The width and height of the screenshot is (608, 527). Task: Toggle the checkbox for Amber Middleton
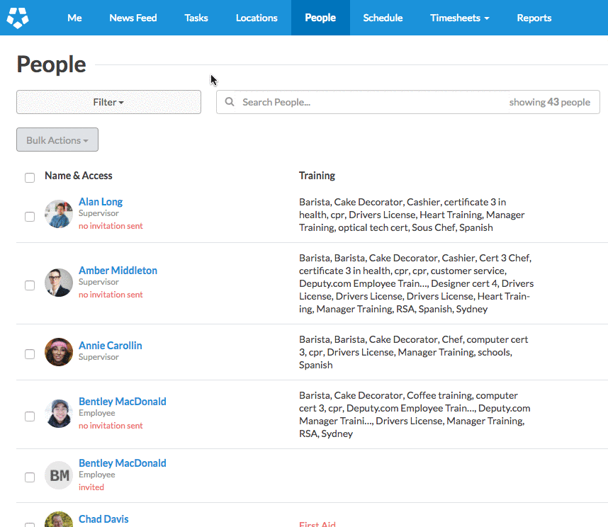point(30,285)
